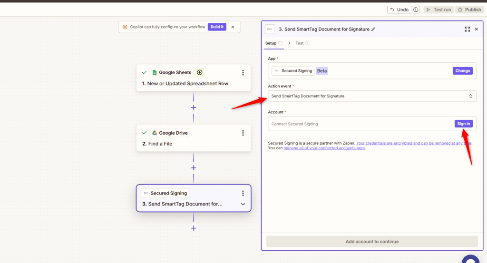Screen dimensions: 487x263
Task: Click '1. New or Updated Spreadsheet Row' text
Action: tap(185, 84)
